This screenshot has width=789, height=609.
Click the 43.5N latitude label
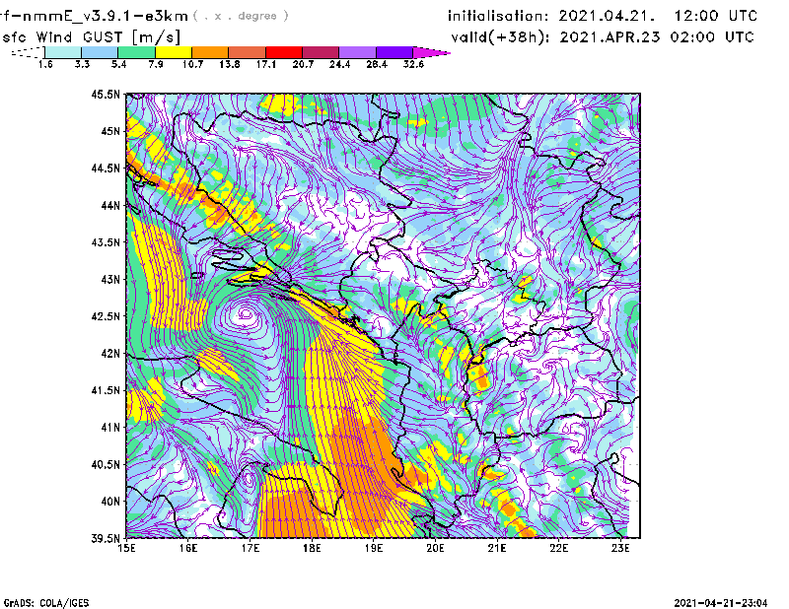pyautogui.click(x=106, y=242)
